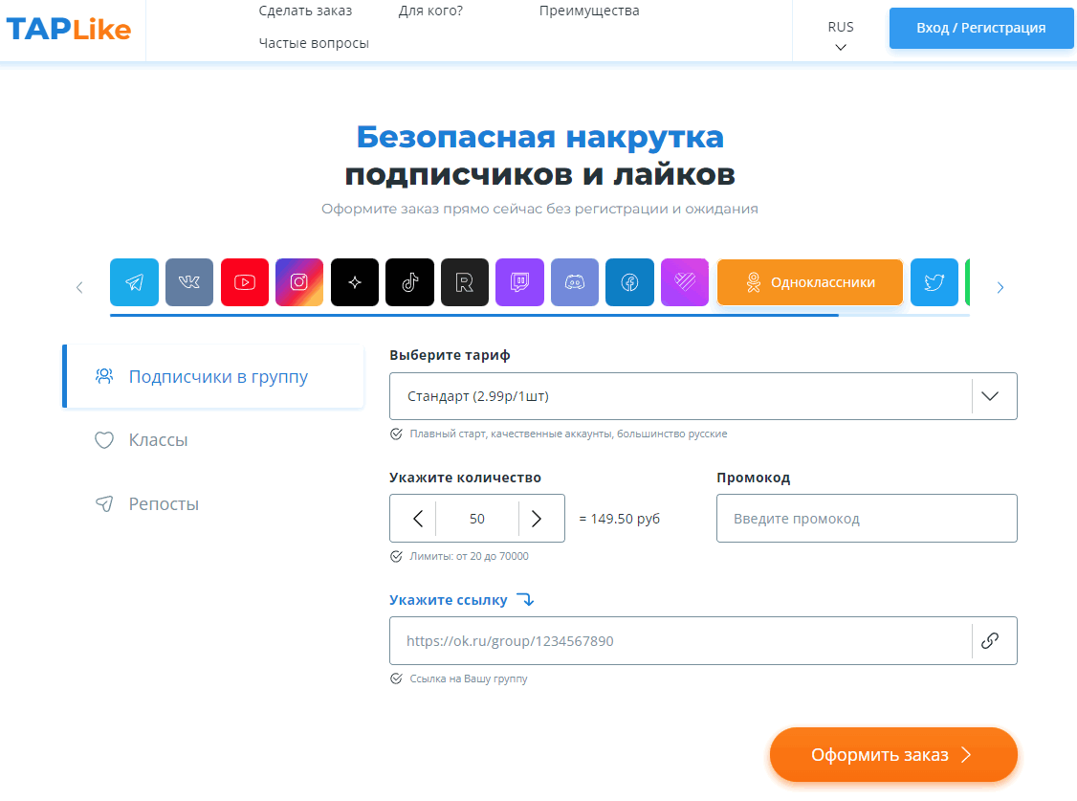Click the TAPLike logo
The image size is (1077, 801).
tap(69, 30)
